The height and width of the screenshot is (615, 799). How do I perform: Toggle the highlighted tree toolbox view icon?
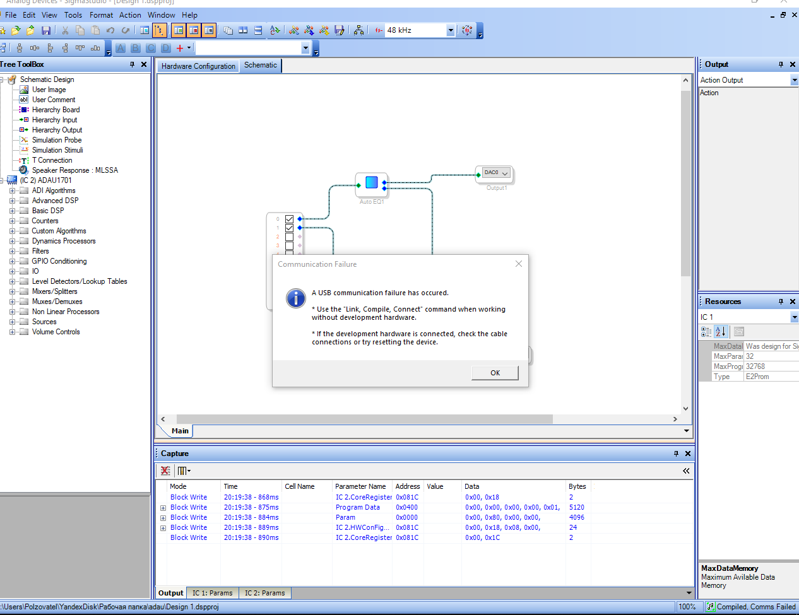[160, 30]
